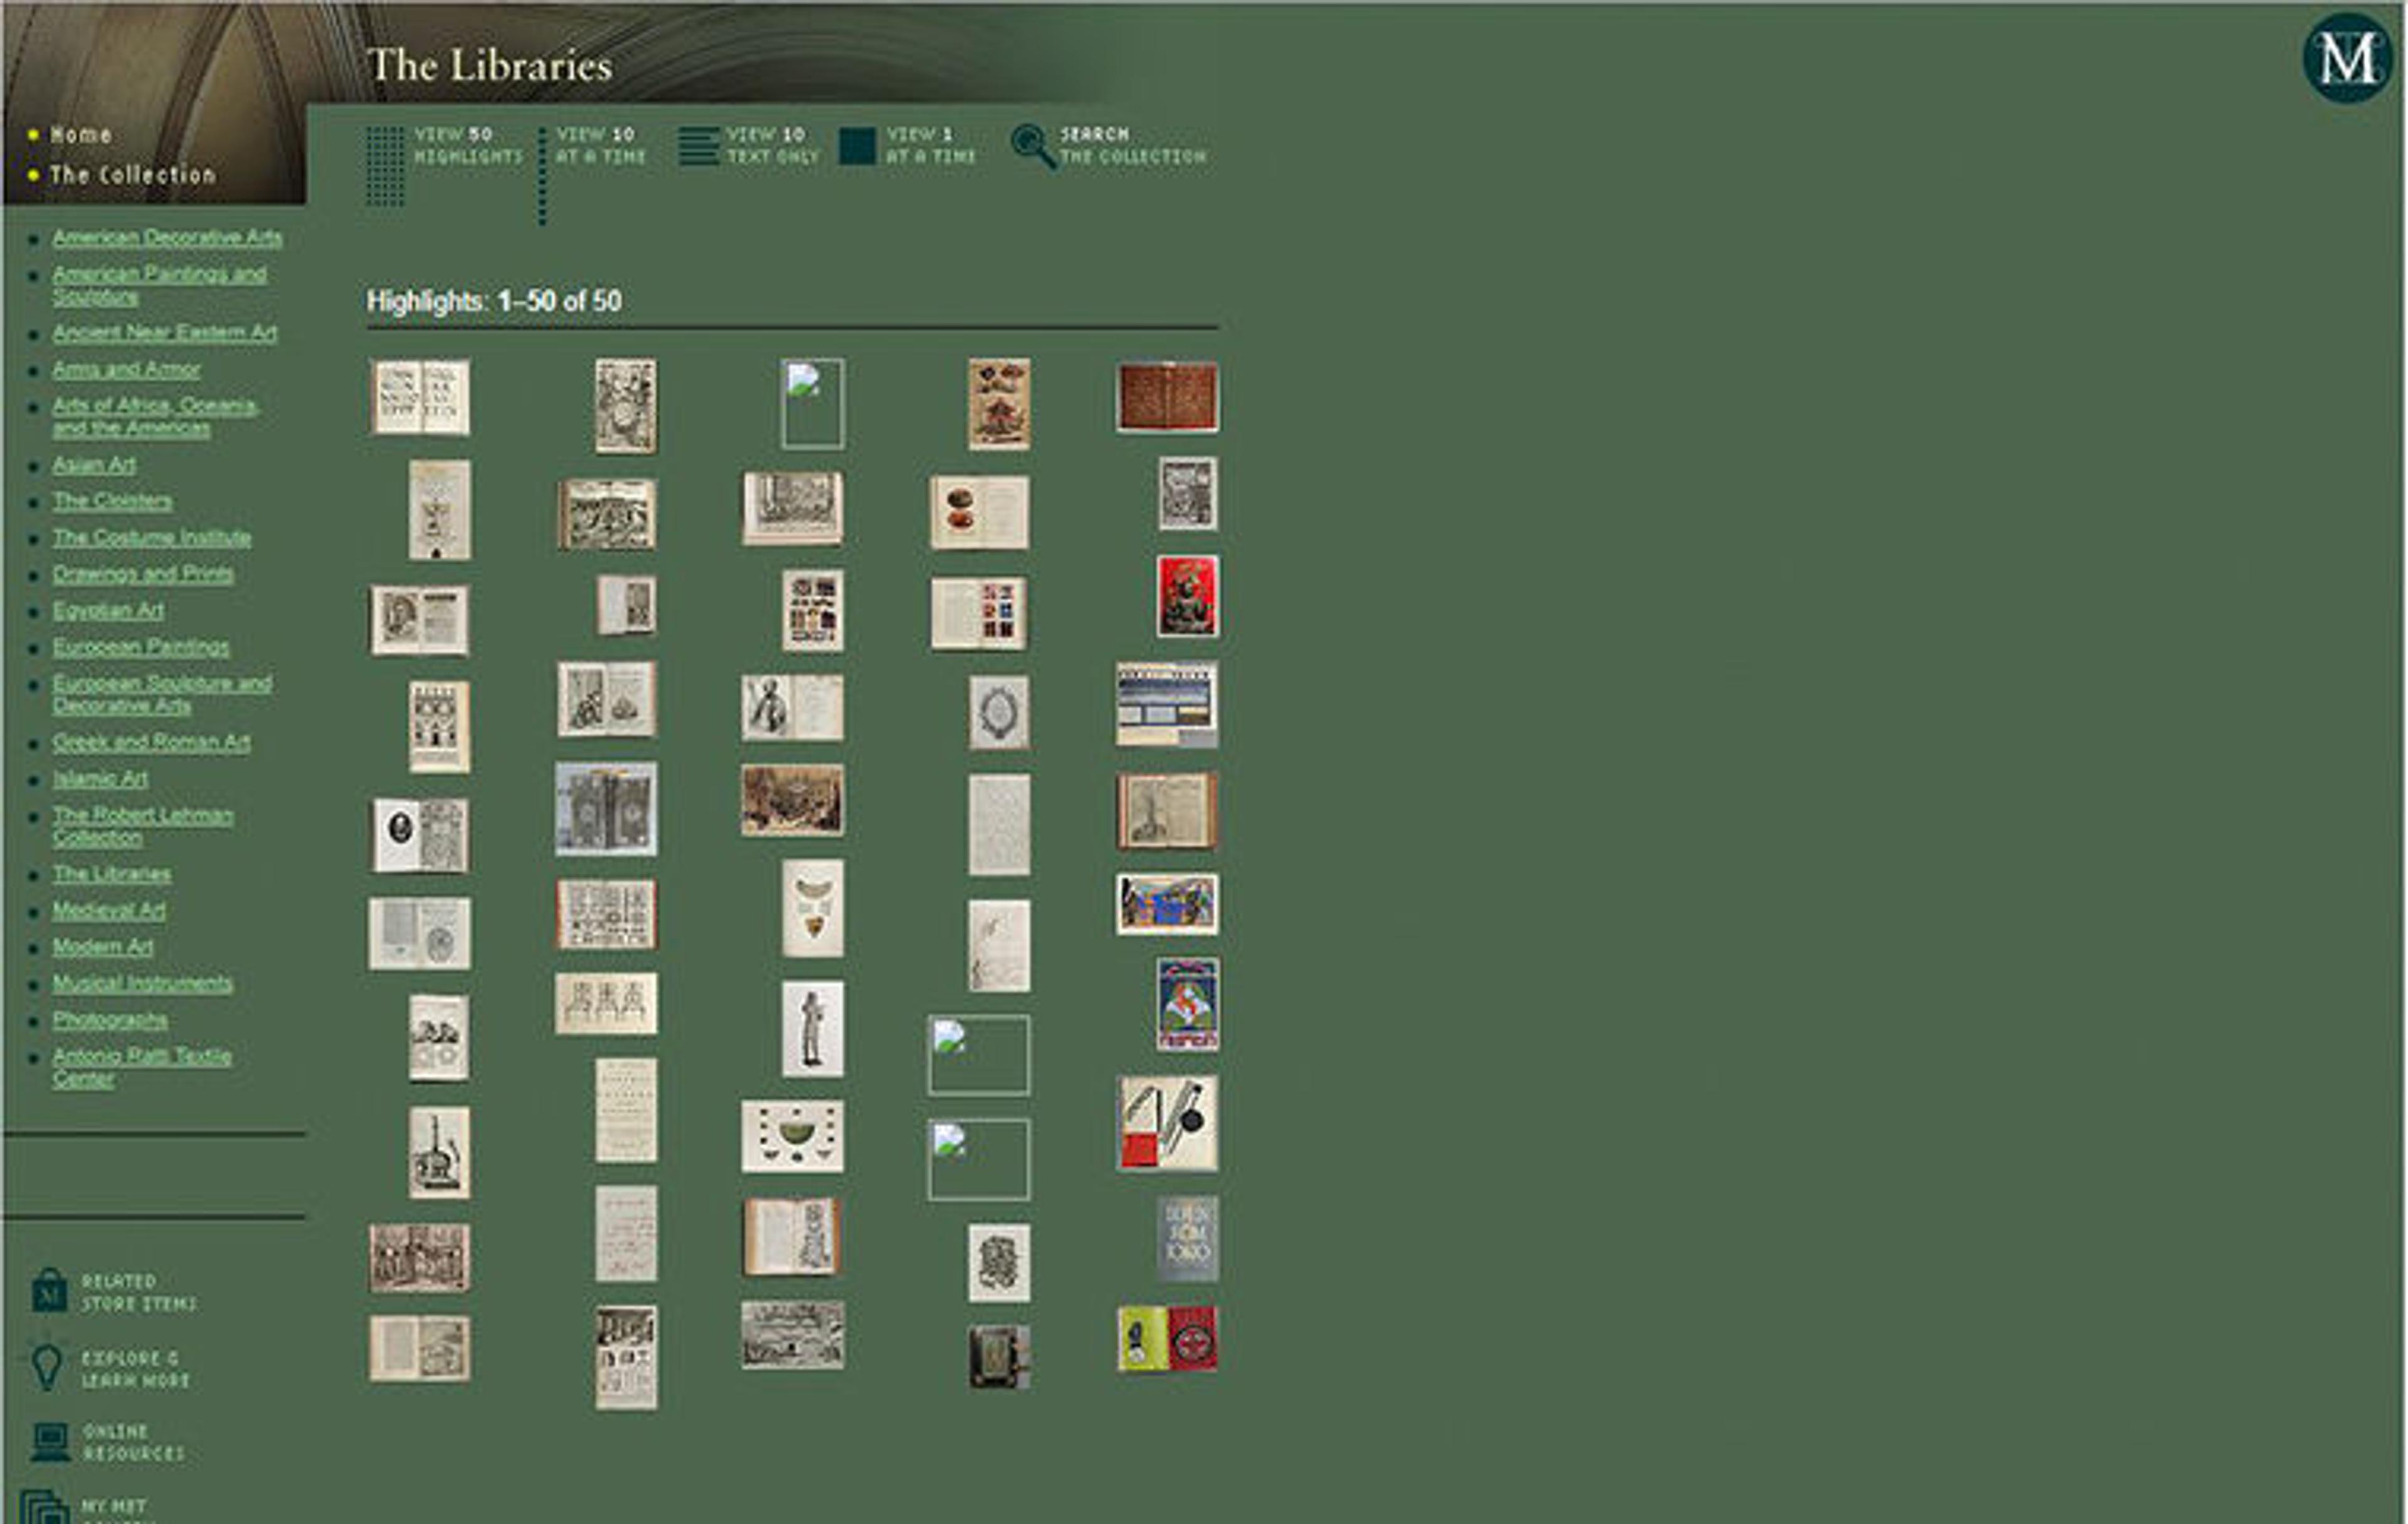
Task: Click the View 50 Highlights grid icon
Action: tap(385, 167)
